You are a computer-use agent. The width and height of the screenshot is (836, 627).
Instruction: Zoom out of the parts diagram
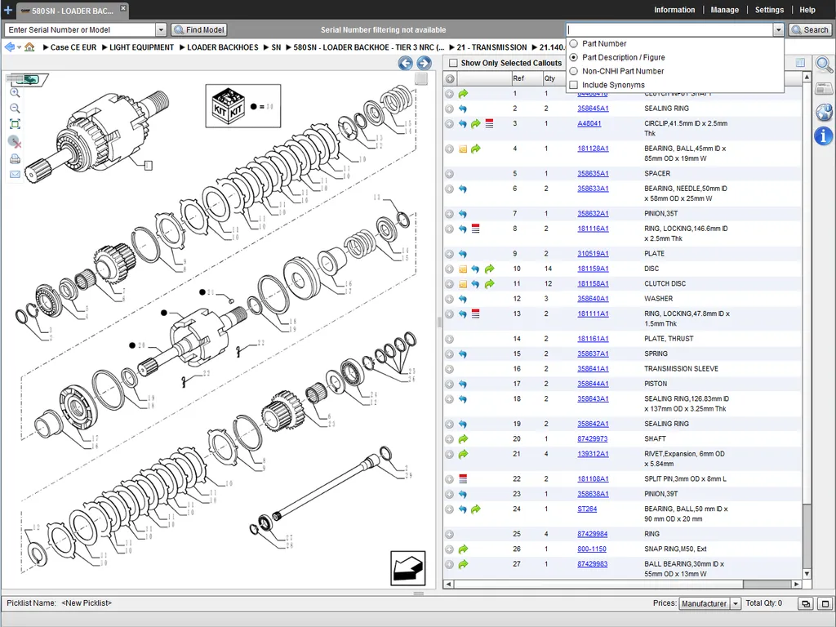pos(15,109)
